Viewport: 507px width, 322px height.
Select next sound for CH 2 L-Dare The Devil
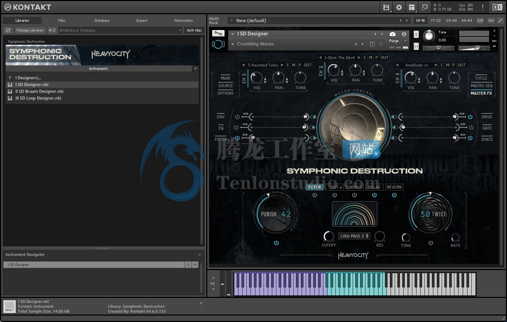coord(359,57)
